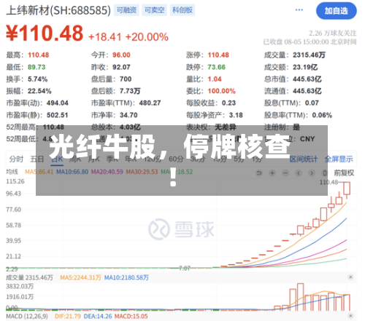Switch to the 分时 chart tab
The width and height of the screenshot is (365, 321).
pyautogui.click(x=16, y=159)
